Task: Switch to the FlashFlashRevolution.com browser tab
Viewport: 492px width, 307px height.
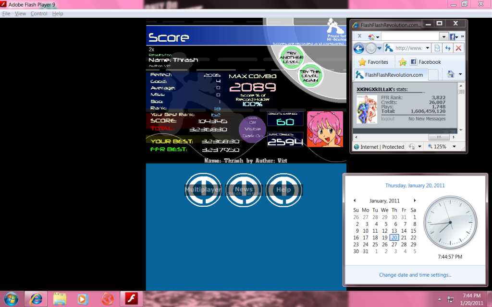Action: point(391,75)
